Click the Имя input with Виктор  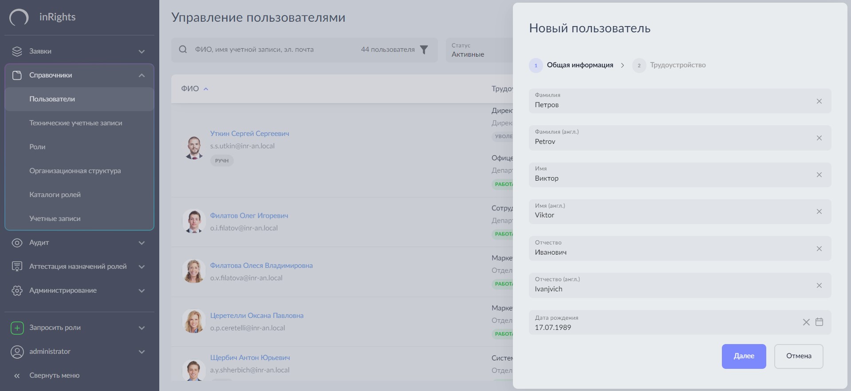[680, 174]
